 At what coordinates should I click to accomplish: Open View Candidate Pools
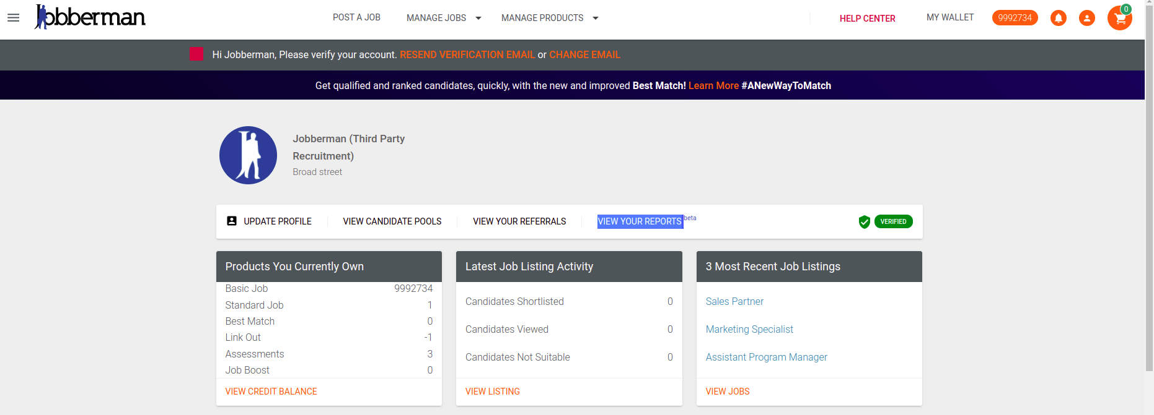click(392, 221)
